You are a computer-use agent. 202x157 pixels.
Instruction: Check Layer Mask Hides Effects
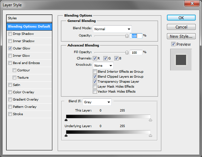95,87
